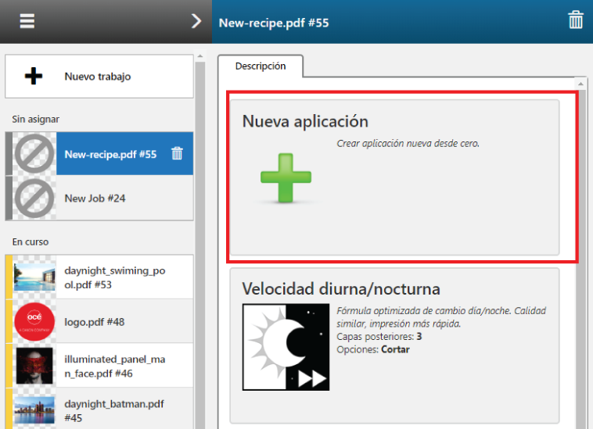Open the hamburger menu
Viewport: 593px width, 429px height.
(27, 21)
